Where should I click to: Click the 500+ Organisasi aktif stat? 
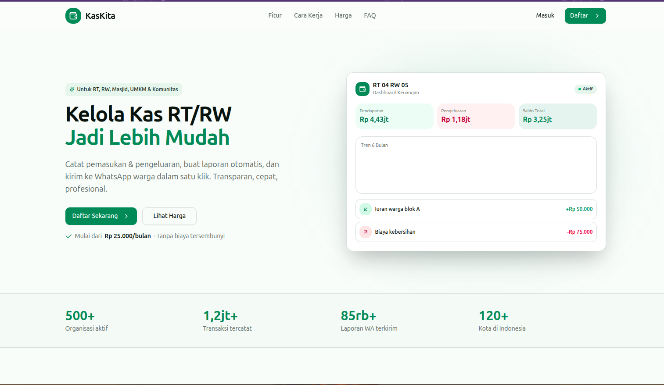[x=86, y=321]
